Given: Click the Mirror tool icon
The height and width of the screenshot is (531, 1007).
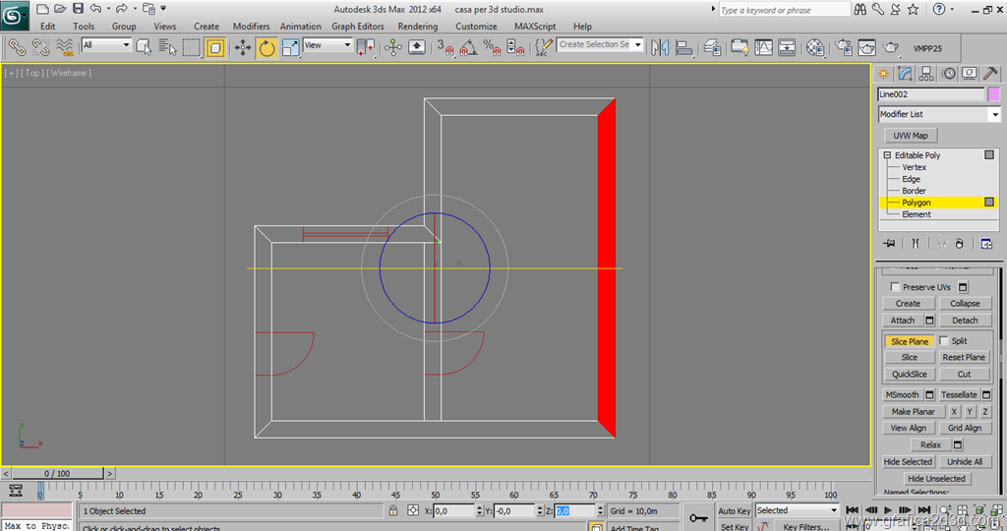Looking at the screenshot, I should tap(658, 47).
